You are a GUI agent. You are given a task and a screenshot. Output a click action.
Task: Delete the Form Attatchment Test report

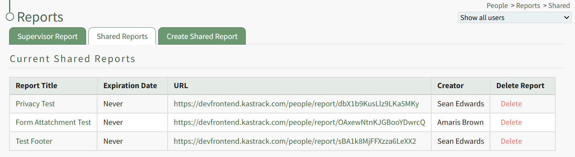pyautogui.click(x=511, y=122)
